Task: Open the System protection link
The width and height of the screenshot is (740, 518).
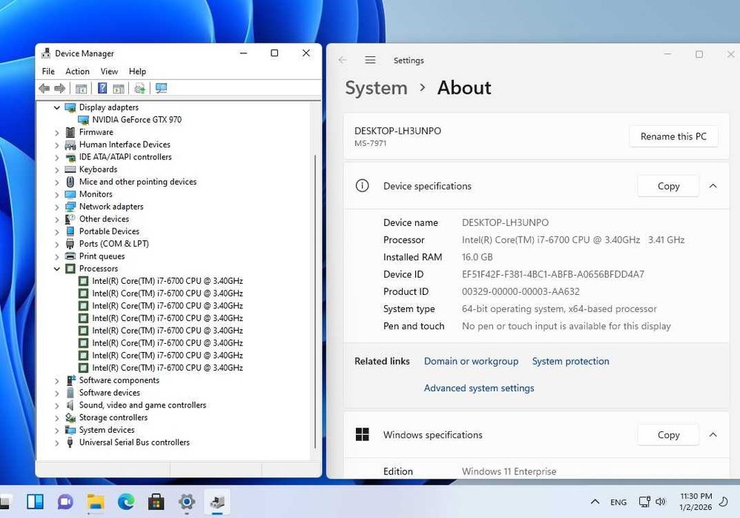Action: 571,361
